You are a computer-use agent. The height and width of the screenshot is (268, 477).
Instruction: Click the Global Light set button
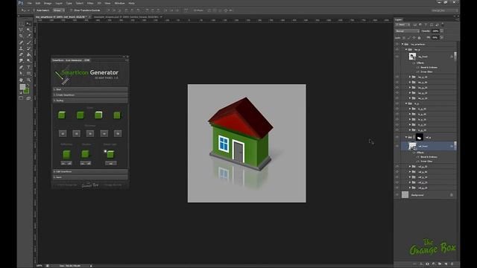[111, 163]
